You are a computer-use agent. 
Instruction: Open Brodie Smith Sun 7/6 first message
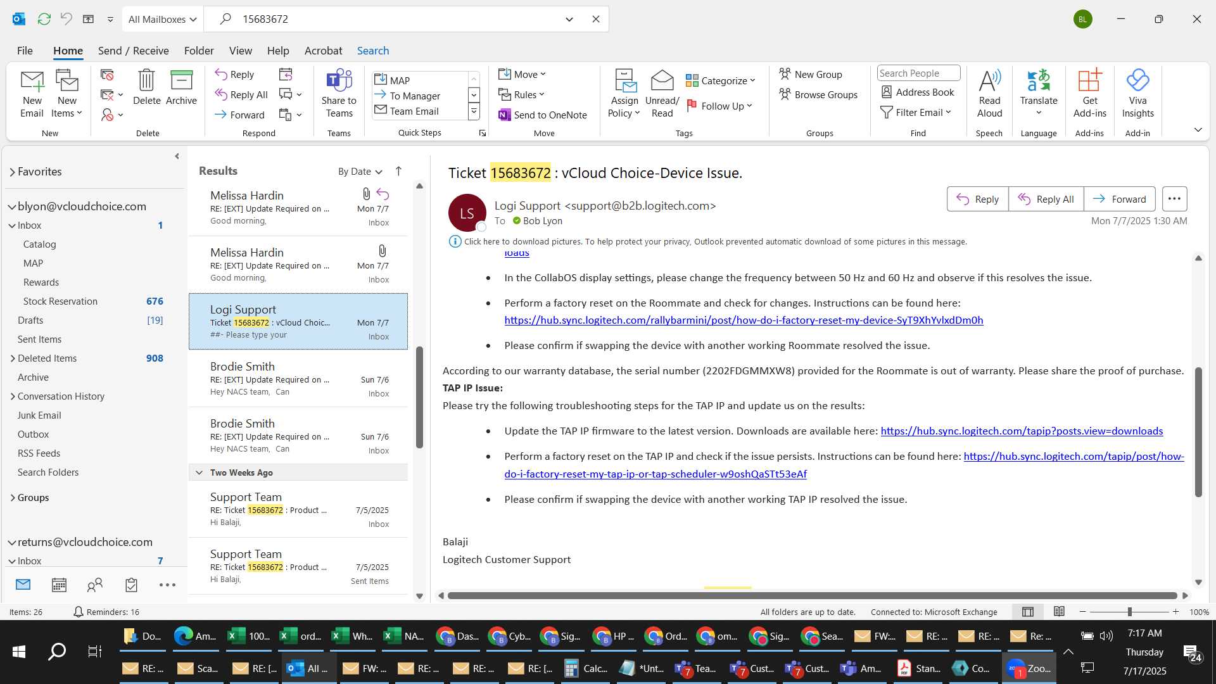(x=298, y=379)
